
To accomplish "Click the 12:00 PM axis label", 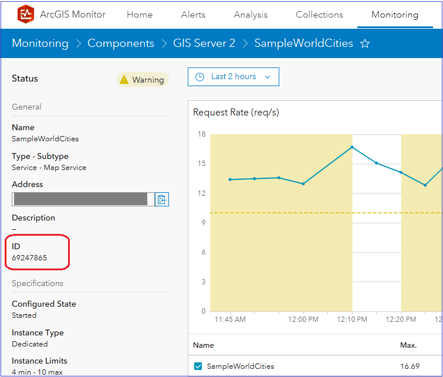I will click(x=303, y=320).
